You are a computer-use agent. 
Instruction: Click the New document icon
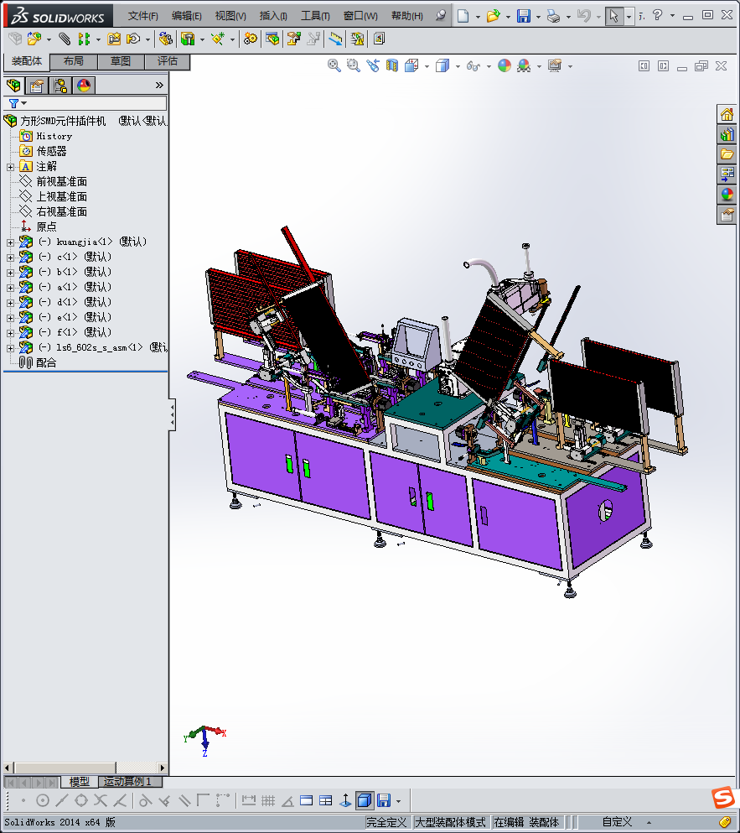pyautogui.click(x=463, y=16)
